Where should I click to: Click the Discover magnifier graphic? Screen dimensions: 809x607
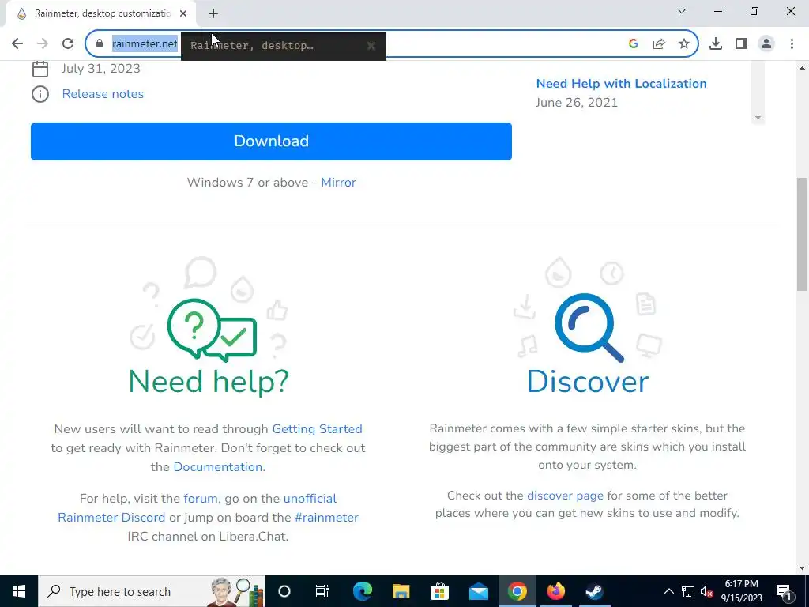point(589,327)
